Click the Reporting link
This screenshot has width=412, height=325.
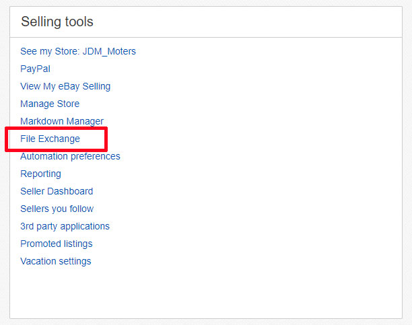point(40,174)
